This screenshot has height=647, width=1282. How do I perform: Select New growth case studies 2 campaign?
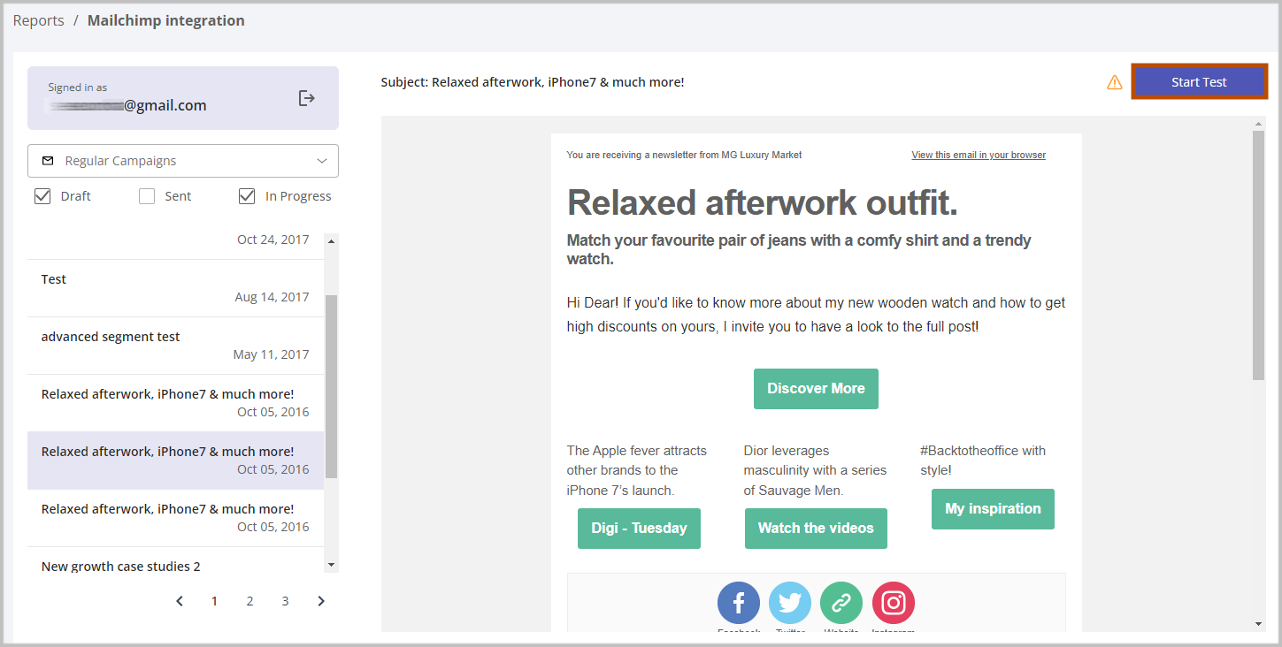tap(175, 561)
